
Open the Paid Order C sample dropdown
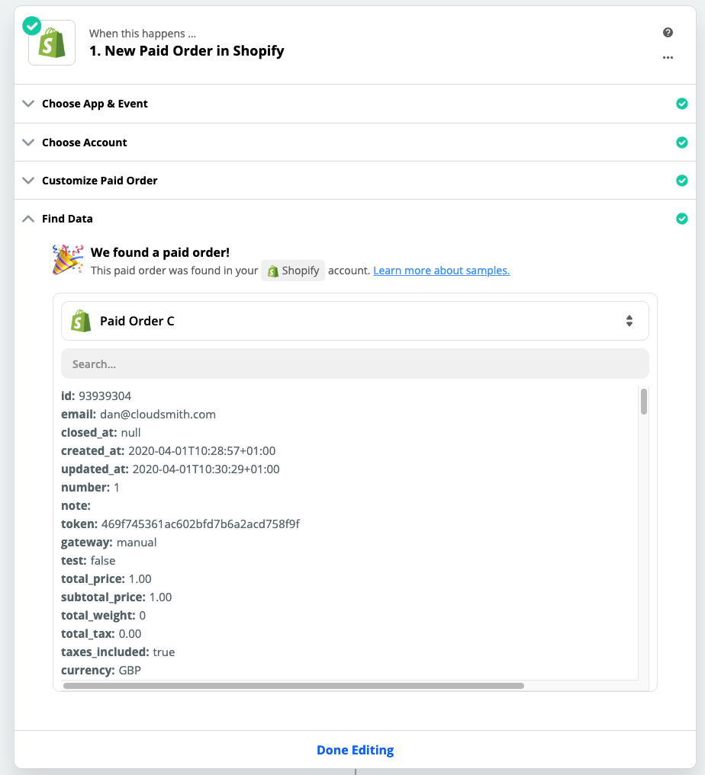click(356, 321)
